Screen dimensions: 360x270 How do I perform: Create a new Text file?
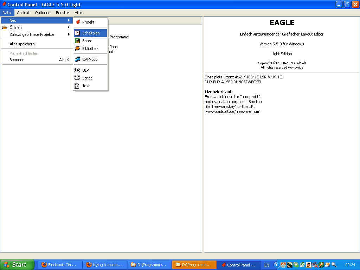90,86
